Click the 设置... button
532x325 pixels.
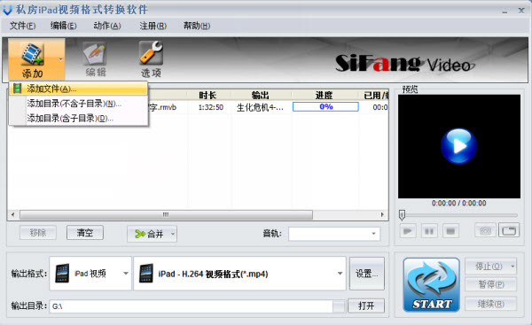click(x=367, y=274)
